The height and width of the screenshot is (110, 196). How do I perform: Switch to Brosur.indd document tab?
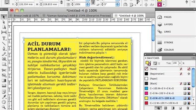[26, 16]
